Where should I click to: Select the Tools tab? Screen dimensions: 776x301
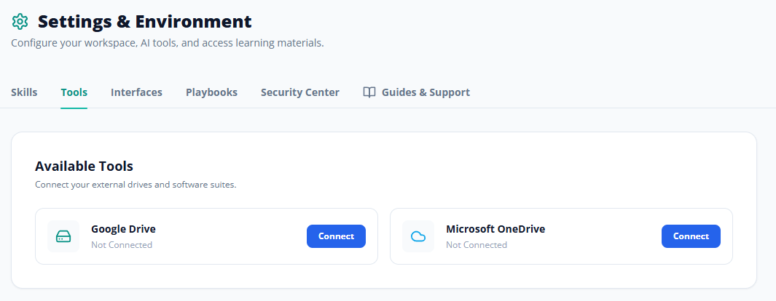[74, 92]
